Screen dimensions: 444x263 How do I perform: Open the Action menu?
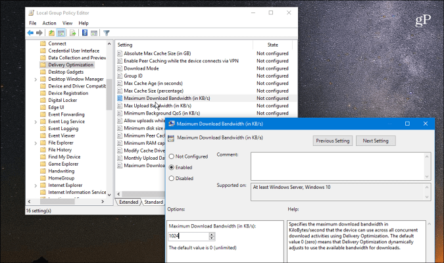(49, 23)
